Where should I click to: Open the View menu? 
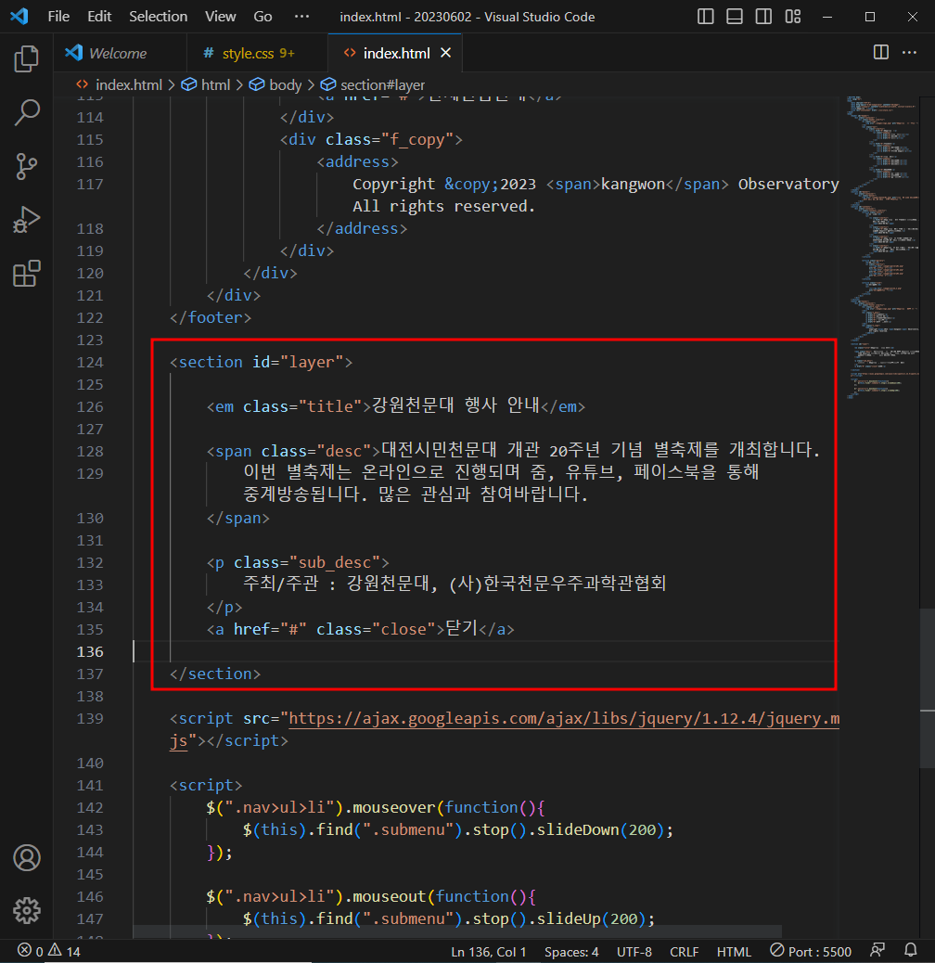point(220,17)
